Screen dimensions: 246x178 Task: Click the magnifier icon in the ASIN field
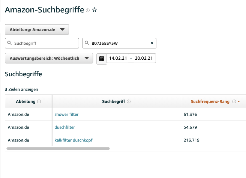(x=87, y=43)
